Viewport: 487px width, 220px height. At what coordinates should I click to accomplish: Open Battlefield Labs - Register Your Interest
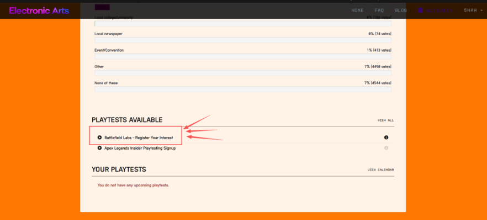coord(139,137)
